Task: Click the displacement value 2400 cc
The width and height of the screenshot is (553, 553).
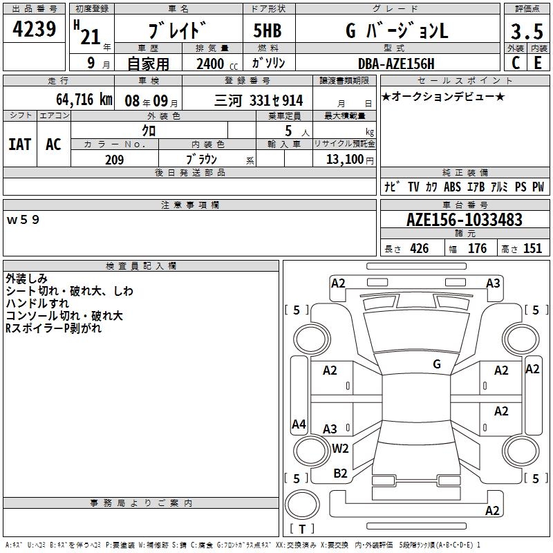Action: (217, 64)
